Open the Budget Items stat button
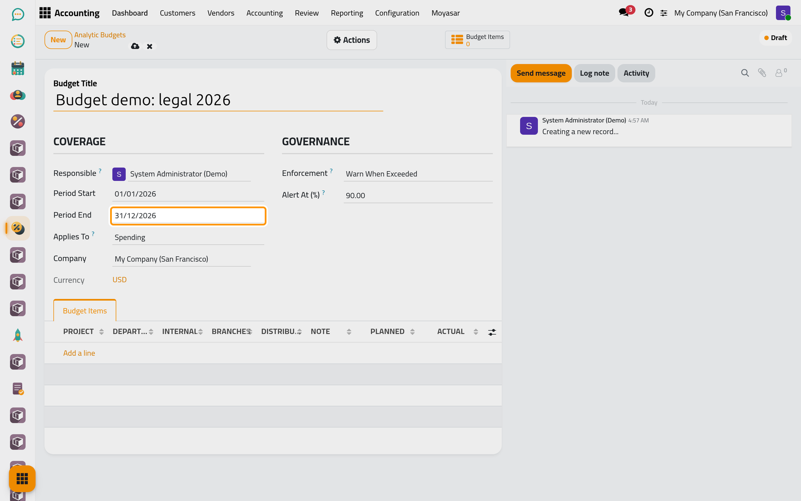This screenshot has width=801, height=501. (477, 40)
